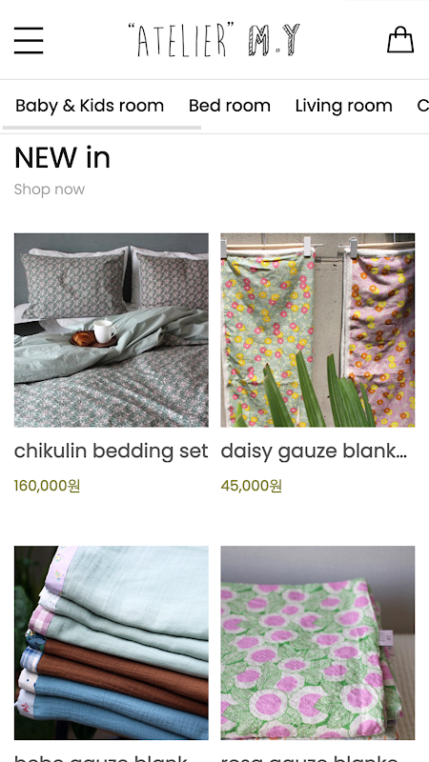429x762 pixels.
Task: View the stacked blue and brown blankets image
Action: pos(112,642)
